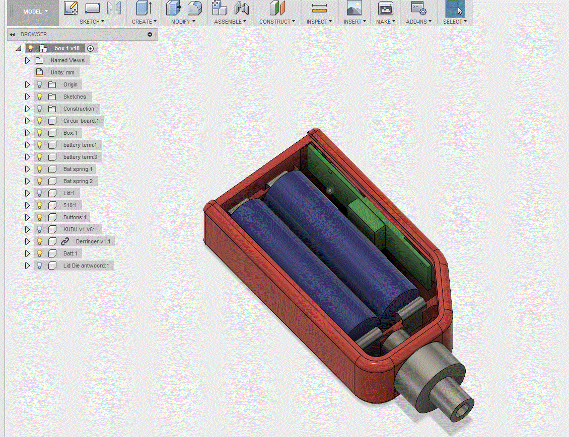This screenshot has width=569, height=437.
Task: Select the Press Pull icon in Modify
Action: pyautogui.click(x=173, y=8)
